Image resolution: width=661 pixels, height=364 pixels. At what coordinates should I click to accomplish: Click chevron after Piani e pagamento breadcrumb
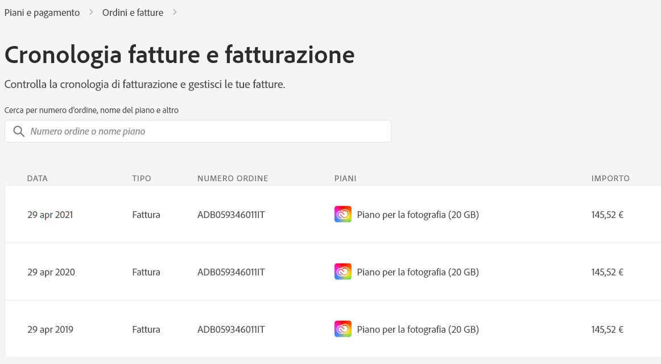(x=91, y=12)
